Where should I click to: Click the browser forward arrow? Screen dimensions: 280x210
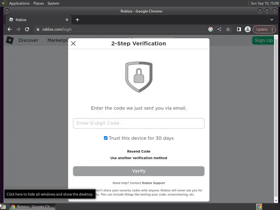[x=18, y=29]
